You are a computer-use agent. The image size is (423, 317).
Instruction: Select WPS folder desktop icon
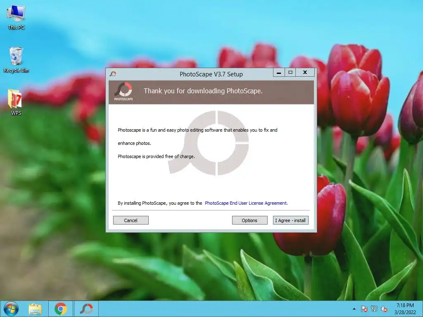[x=16, y=102]
